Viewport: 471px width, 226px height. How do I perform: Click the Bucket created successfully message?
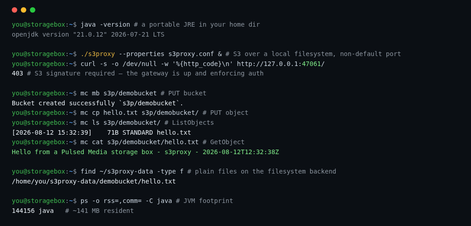pyautogui.click(x=98, y=103)
